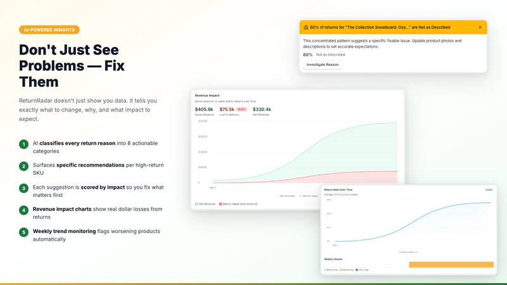Click green step circle number 5
The width and height of the screenshot is (507, 285).
click(x=23, y=232)
